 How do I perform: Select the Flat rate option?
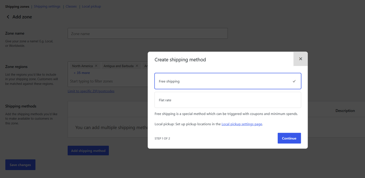[x=228, y=100]
